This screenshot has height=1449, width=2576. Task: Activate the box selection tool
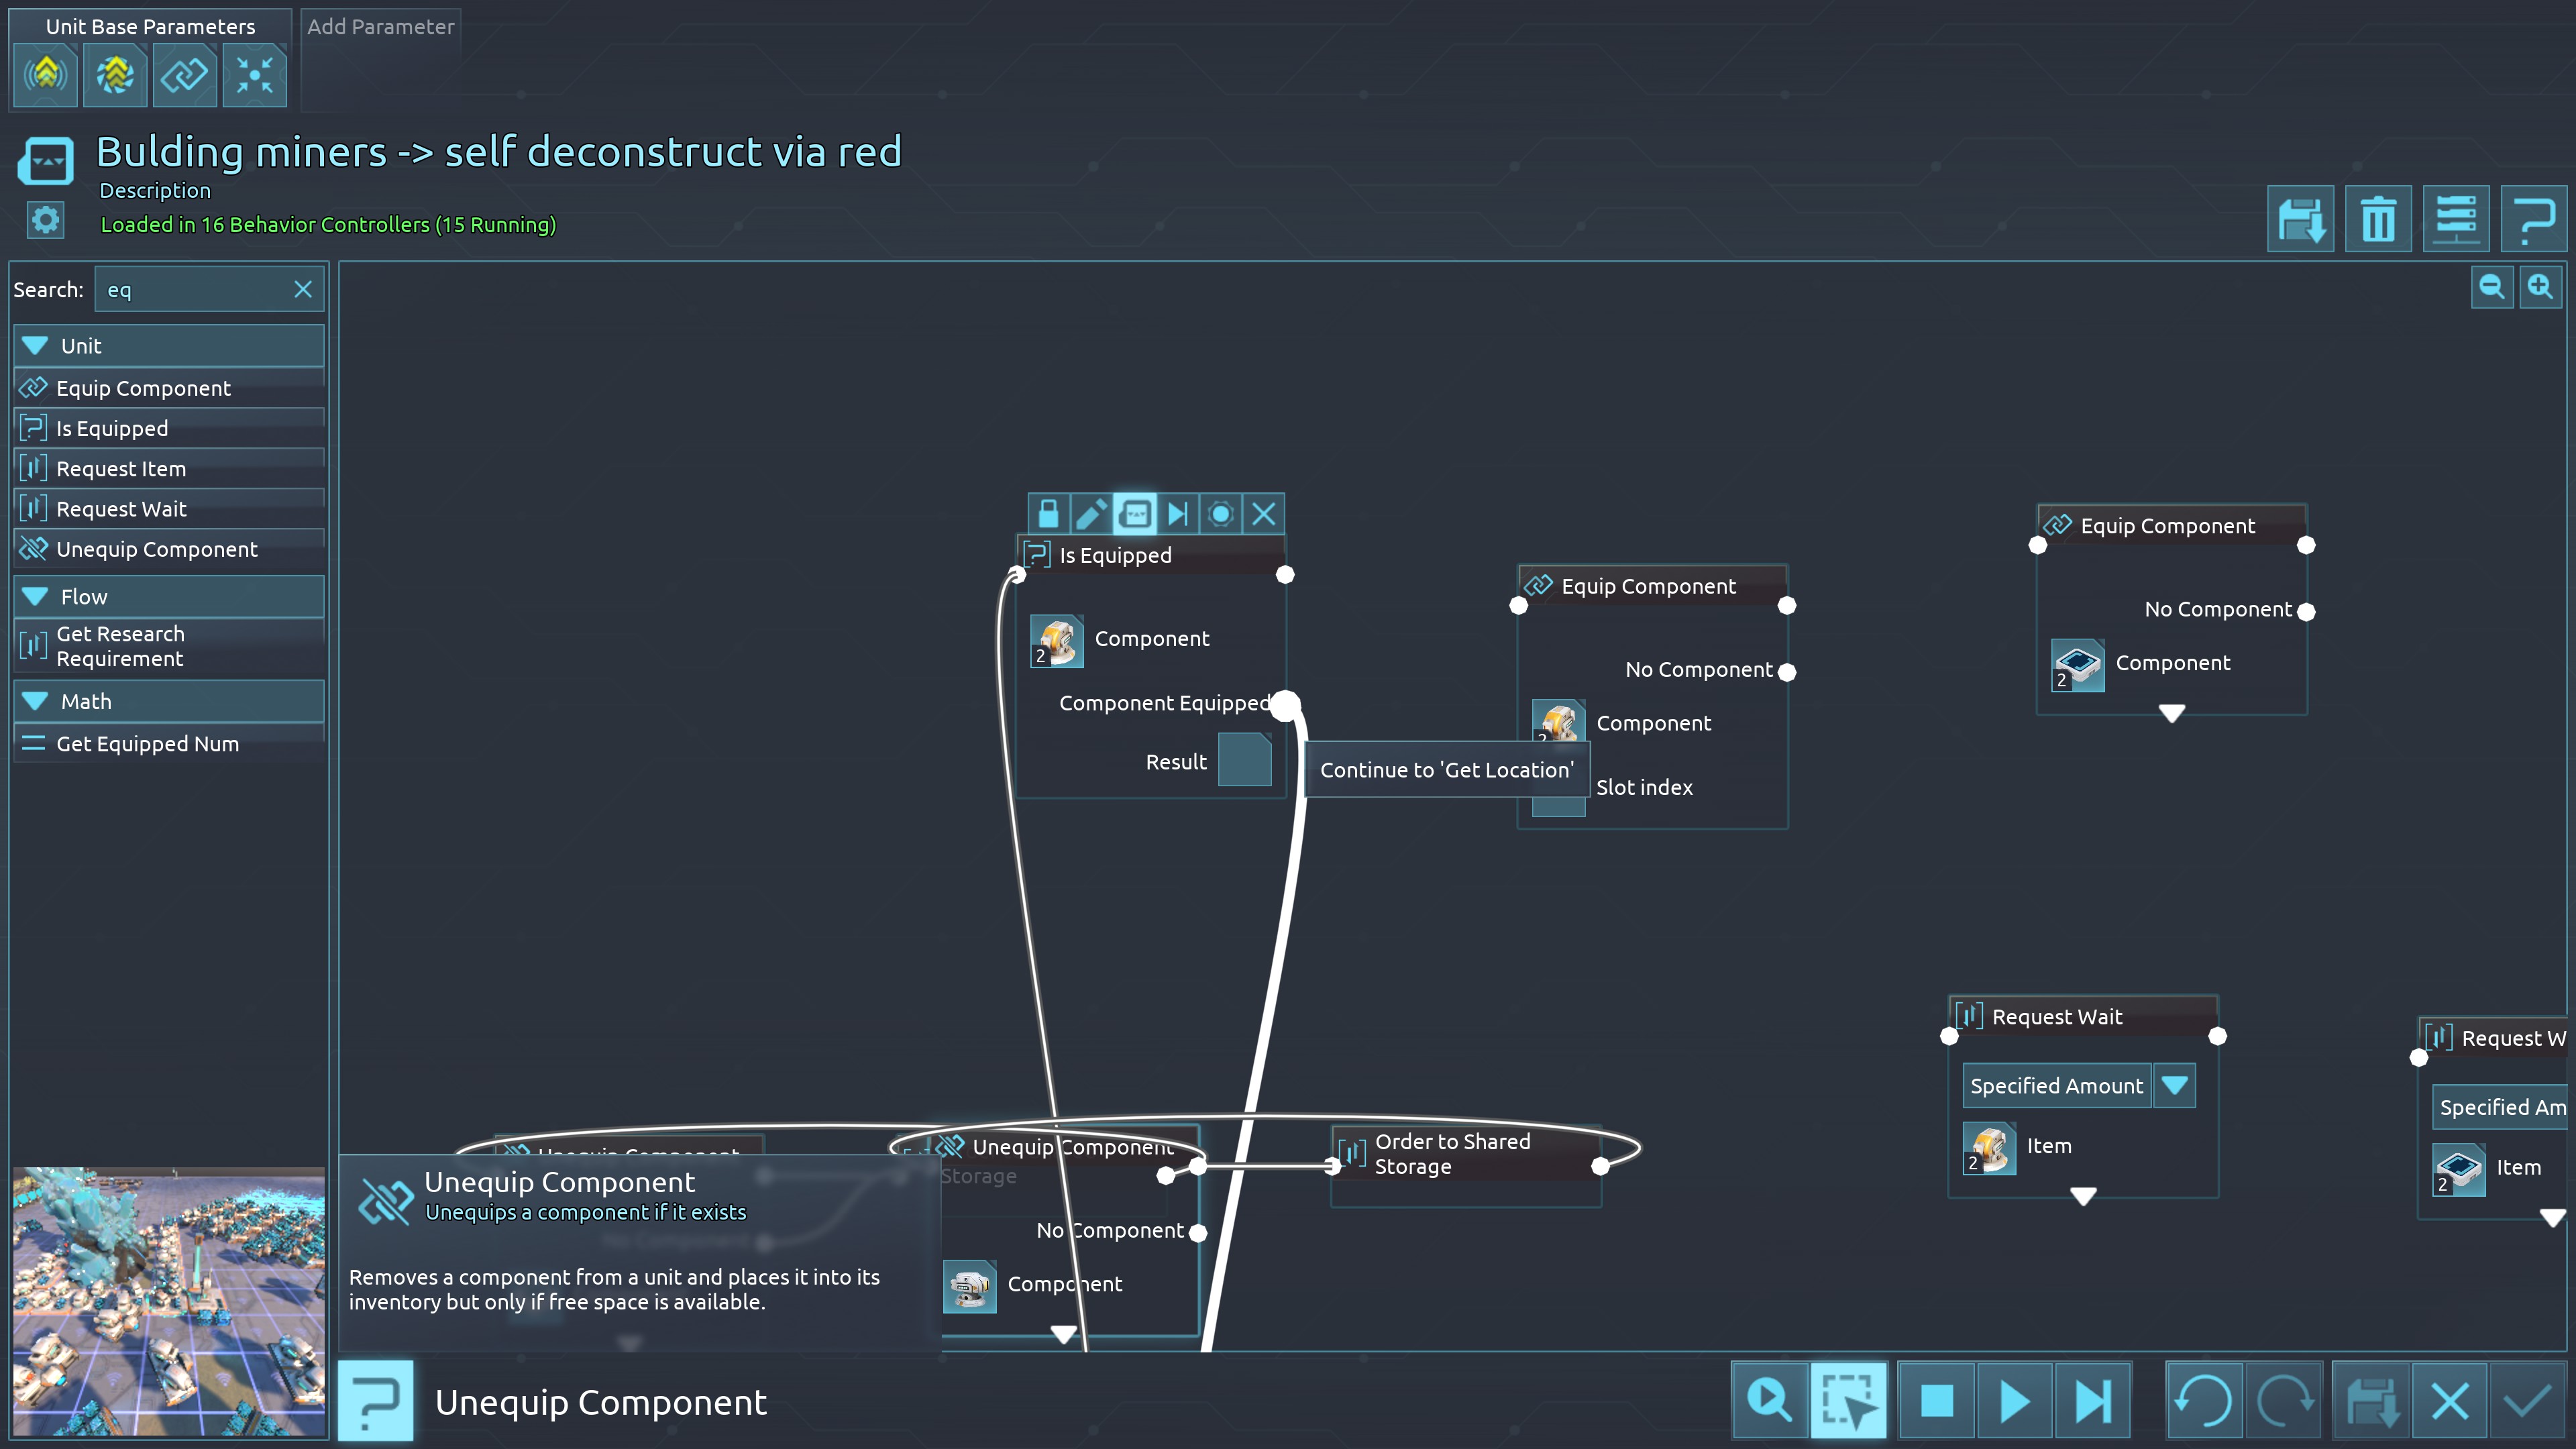(x=1848, y=1400)
